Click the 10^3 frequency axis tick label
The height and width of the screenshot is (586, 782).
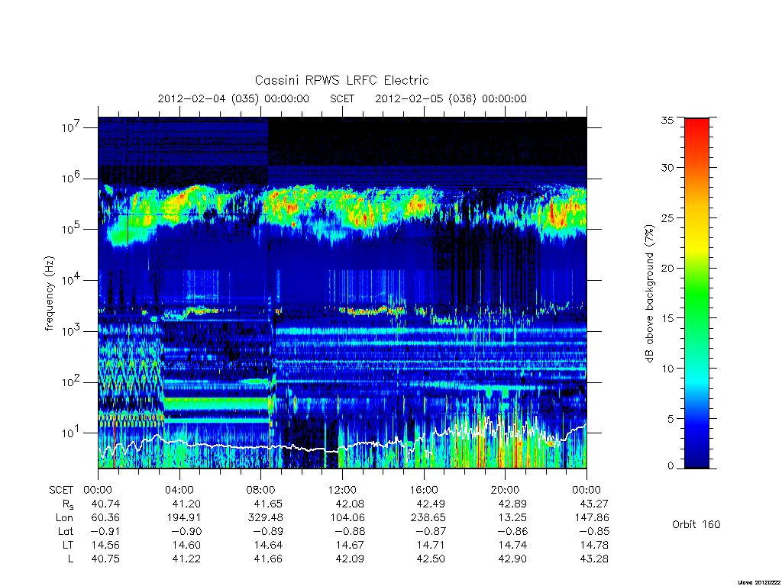(72, 330)
